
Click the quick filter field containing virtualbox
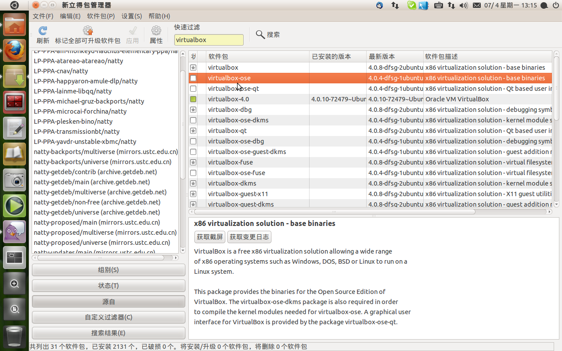tap(209, 40)
